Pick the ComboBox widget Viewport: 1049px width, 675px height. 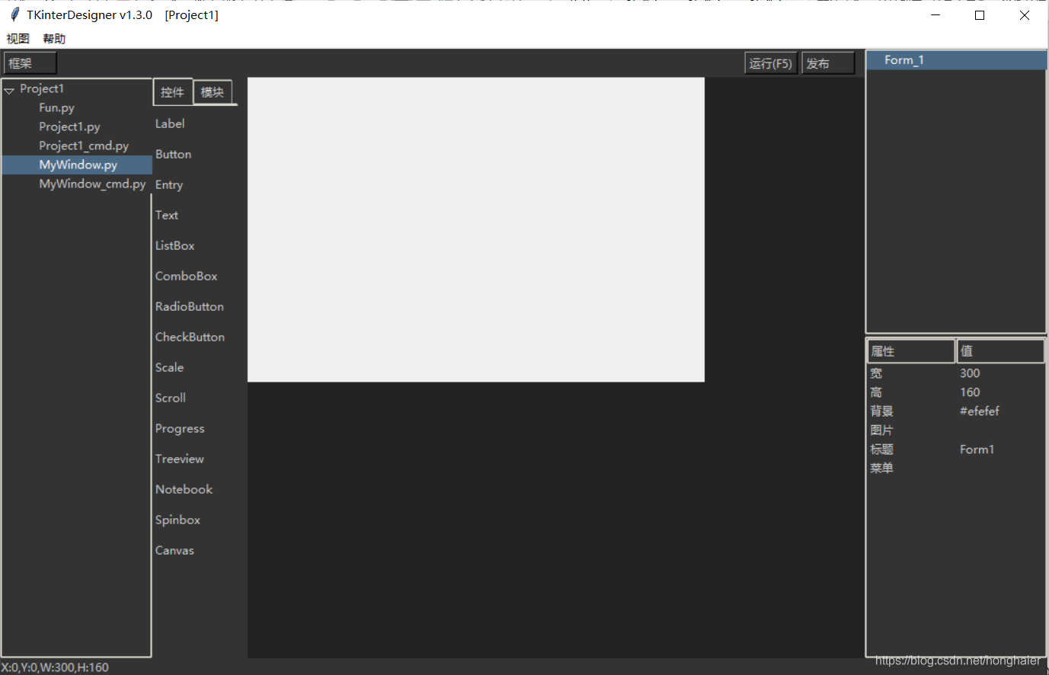[187, 276]
